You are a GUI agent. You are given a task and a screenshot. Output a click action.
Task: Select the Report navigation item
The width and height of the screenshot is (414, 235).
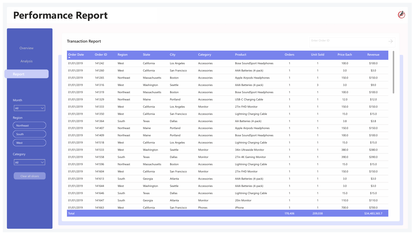tap(26, 74)
